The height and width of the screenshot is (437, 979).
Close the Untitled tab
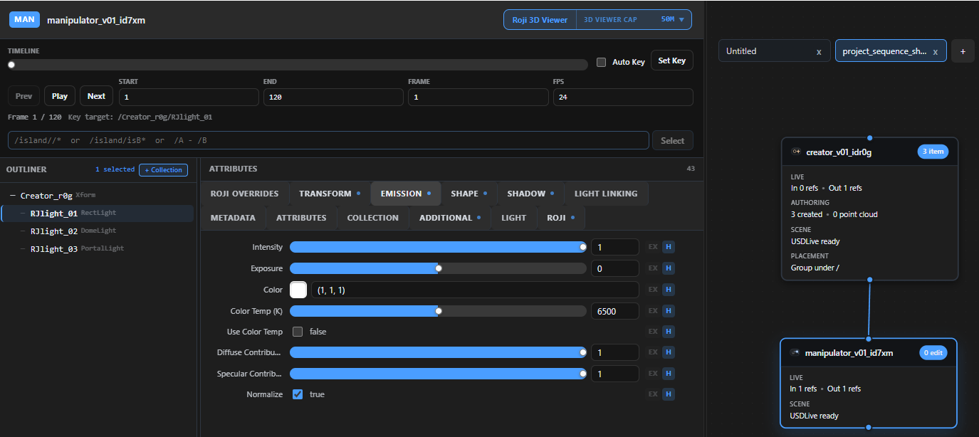[819, 52]
